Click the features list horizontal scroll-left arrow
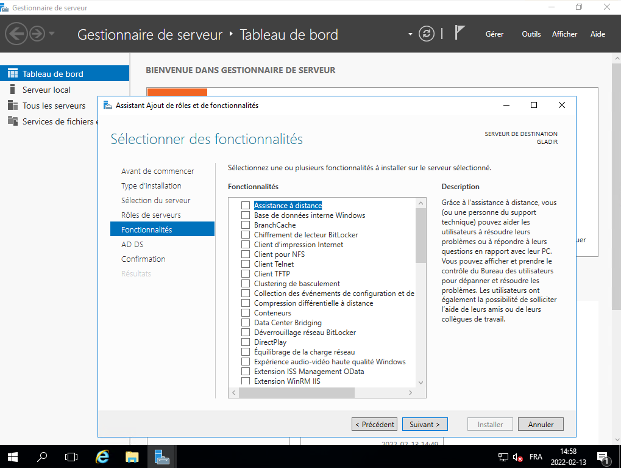The image size is (621, 468). 233,393
